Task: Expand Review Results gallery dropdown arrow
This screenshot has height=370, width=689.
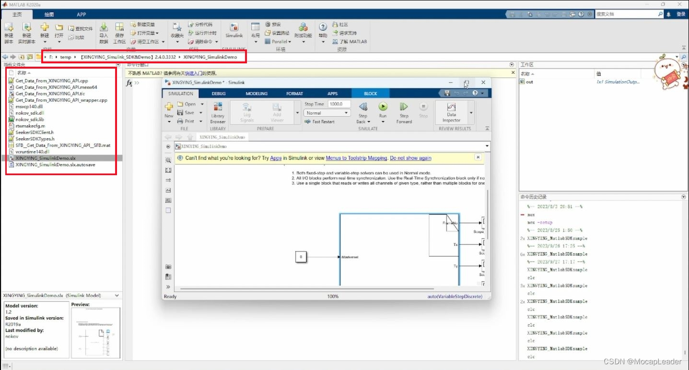Action: 471,113
